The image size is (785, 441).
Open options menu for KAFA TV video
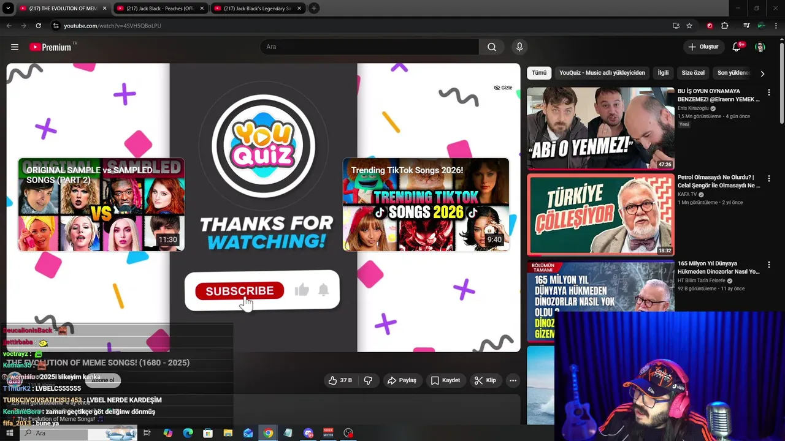coord(768,179)
